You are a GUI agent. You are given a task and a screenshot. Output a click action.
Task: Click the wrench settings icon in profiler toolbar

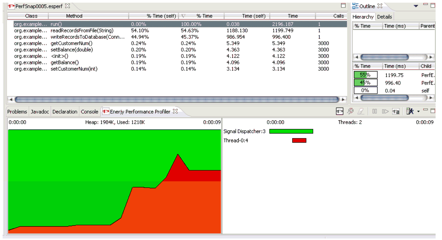(x=350, y=111)
